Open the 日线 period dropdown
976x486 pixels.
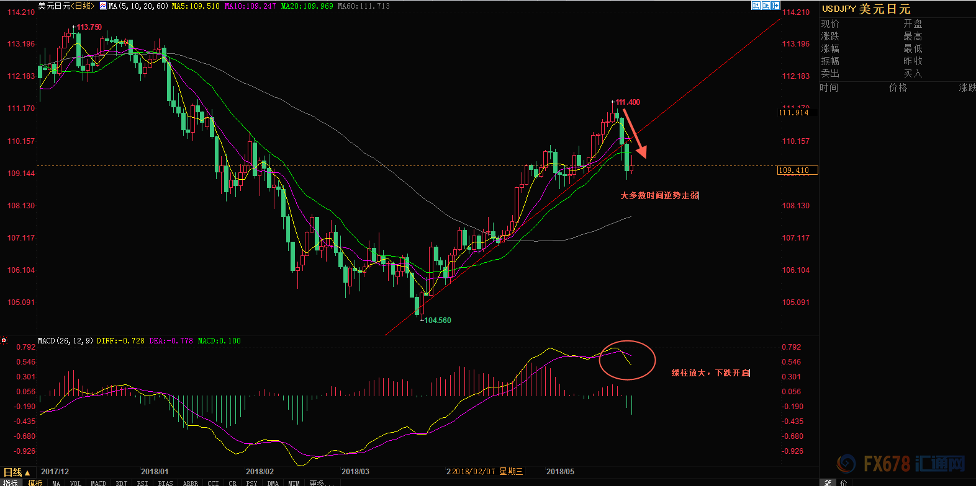pos(17,472)
